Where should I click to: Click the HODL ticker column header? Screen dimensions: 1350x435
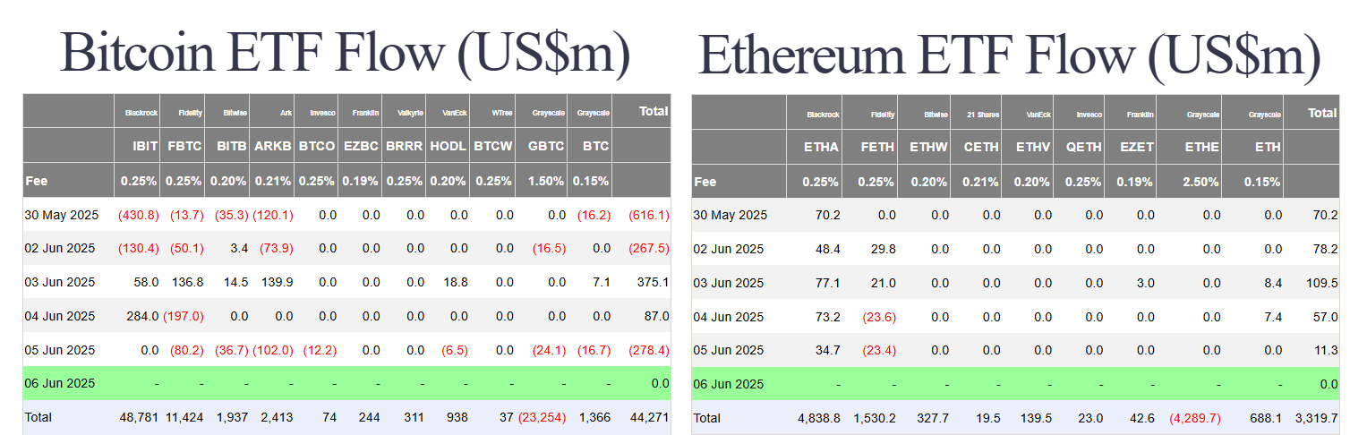coord(448,146)
